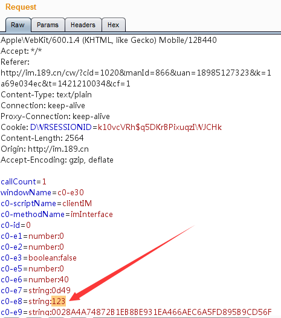Open the Headers tab
The width and height of the screenshot is (281, 318).
pyautogui.click(x=83, y=25)
